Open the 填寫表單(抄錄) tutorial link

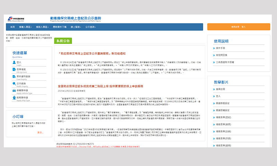coord(223,138)
